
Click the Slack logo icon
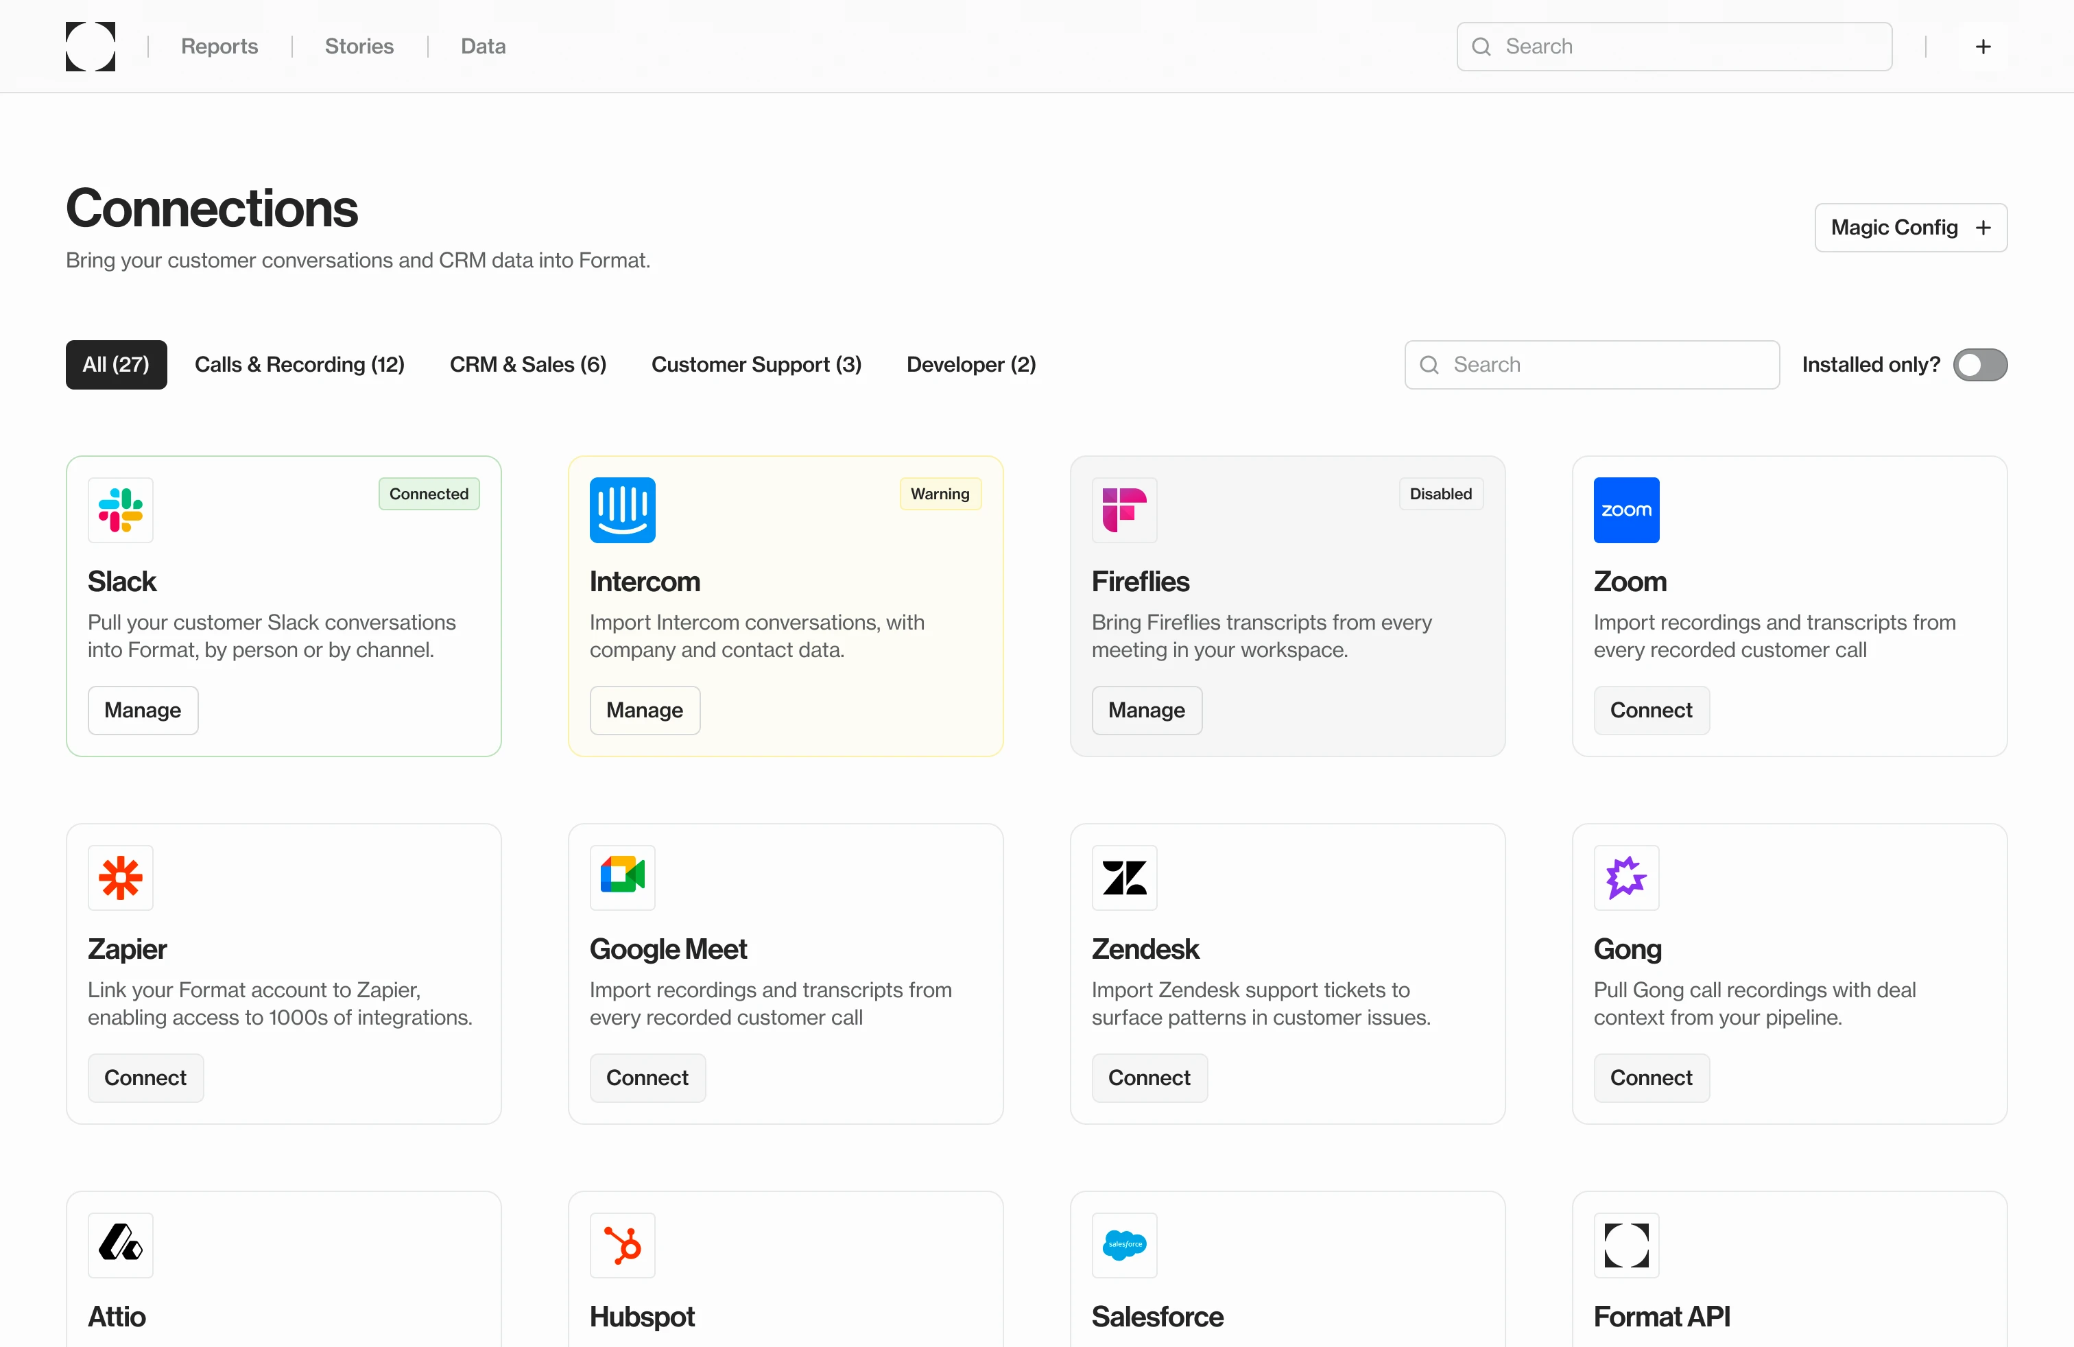[120, 510]
